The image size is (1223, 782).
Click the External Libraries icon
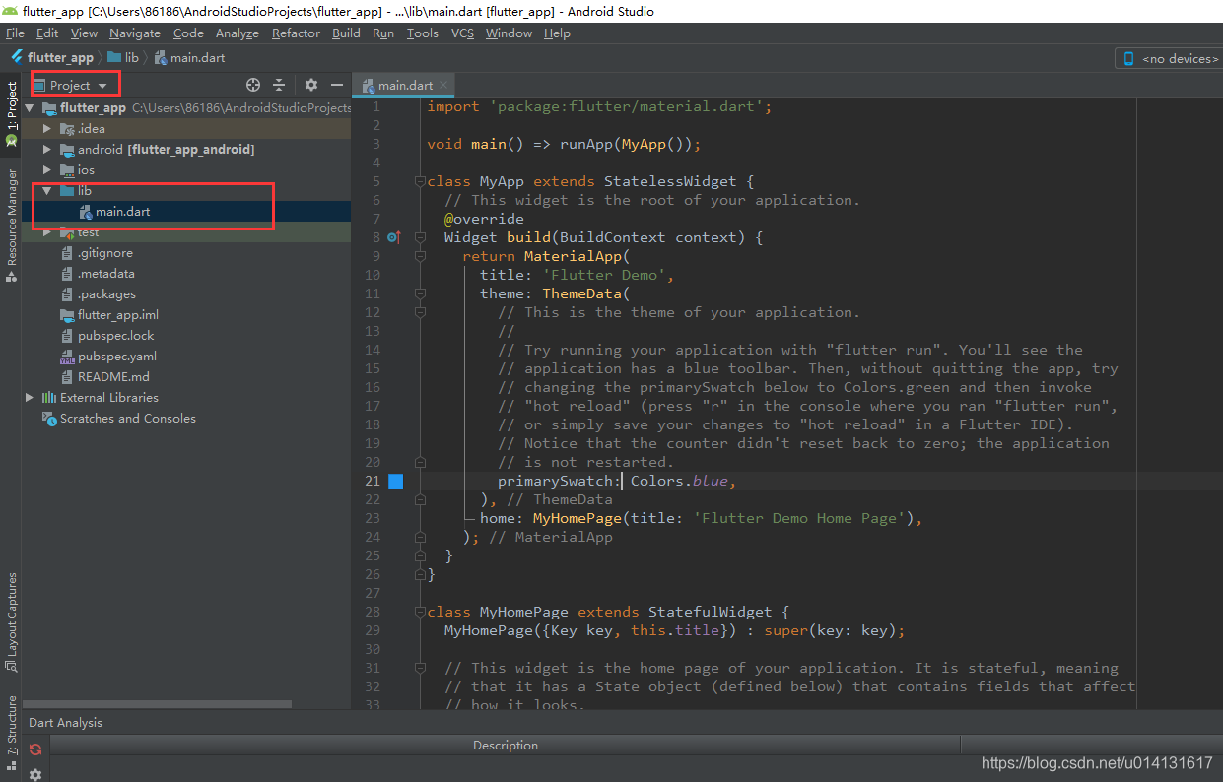49,398
